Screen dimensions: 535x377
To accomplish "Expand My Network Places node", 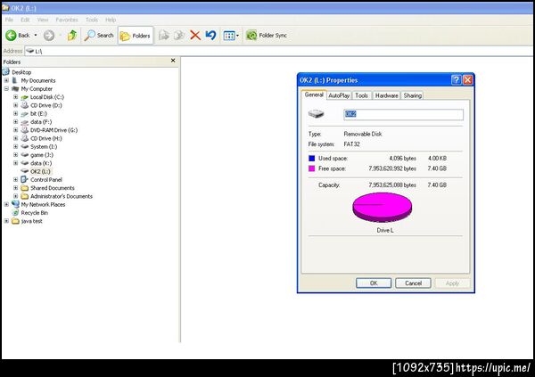I will tap(6, 204).
